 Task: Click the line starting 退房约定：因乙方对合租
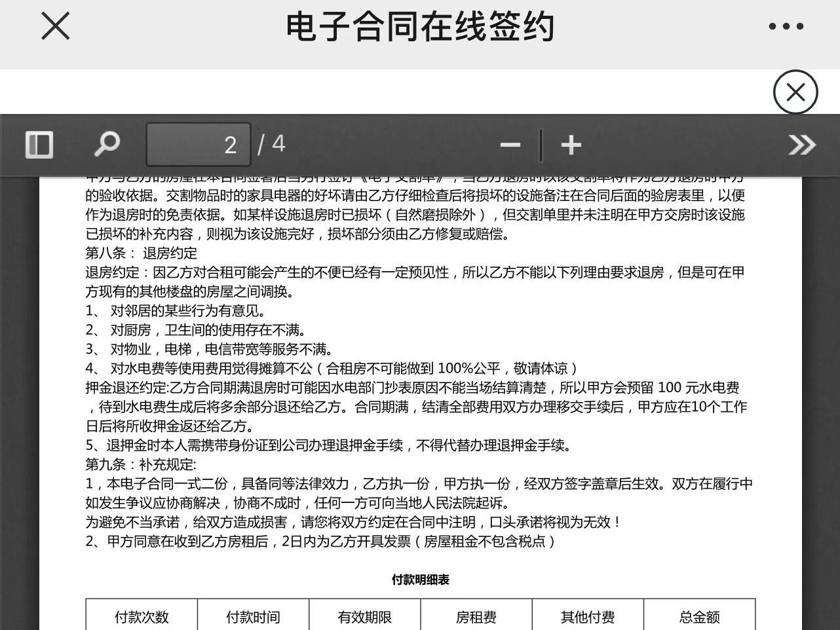(x=415, y=272)
